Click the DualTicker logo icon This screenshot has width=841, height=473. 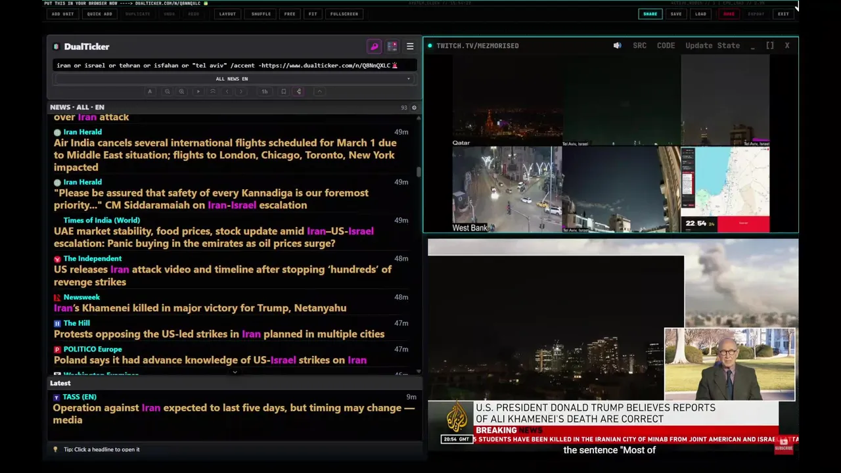point(56,47)
